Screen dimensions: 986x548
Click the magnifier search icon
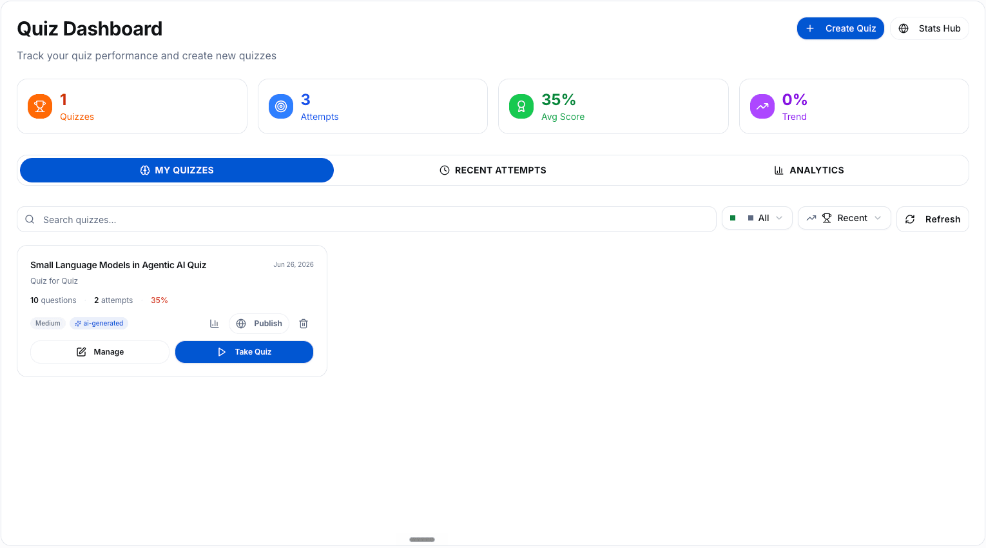(x=30, y=219)
